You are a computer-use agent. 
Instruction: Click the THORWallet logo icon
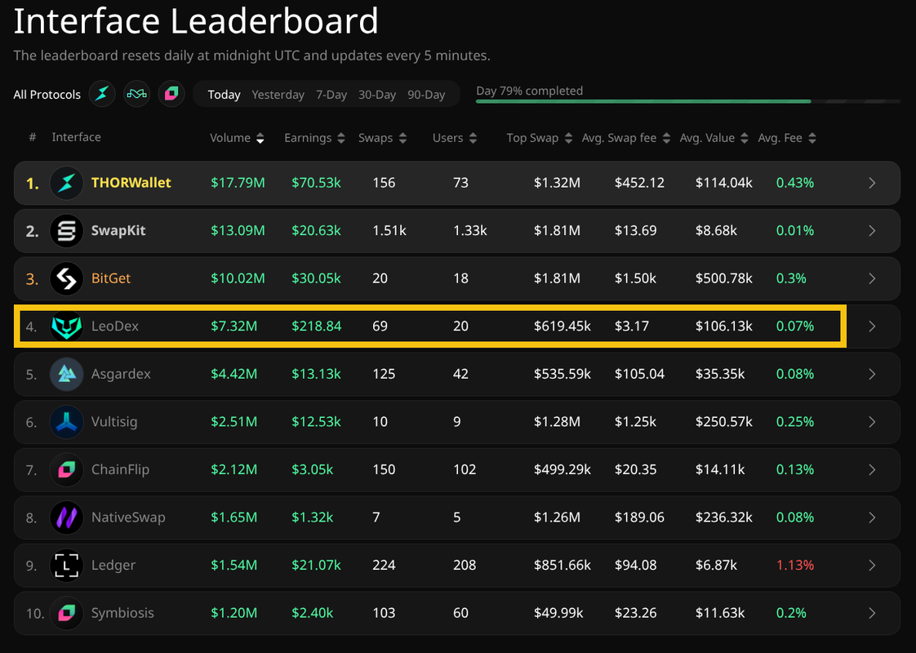tap(66, 183)
